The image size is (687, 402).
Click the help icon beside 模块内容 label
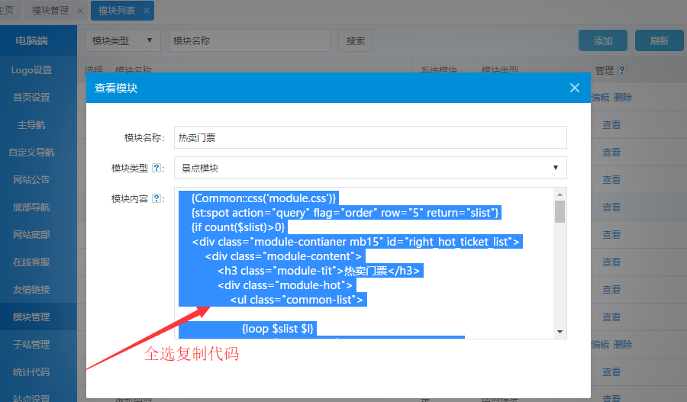coord(156,198)
